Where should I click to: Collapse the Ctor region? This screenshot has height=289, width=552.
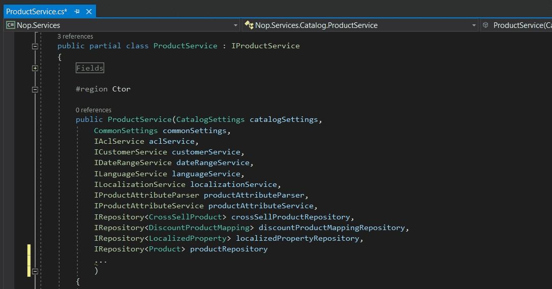35,90
